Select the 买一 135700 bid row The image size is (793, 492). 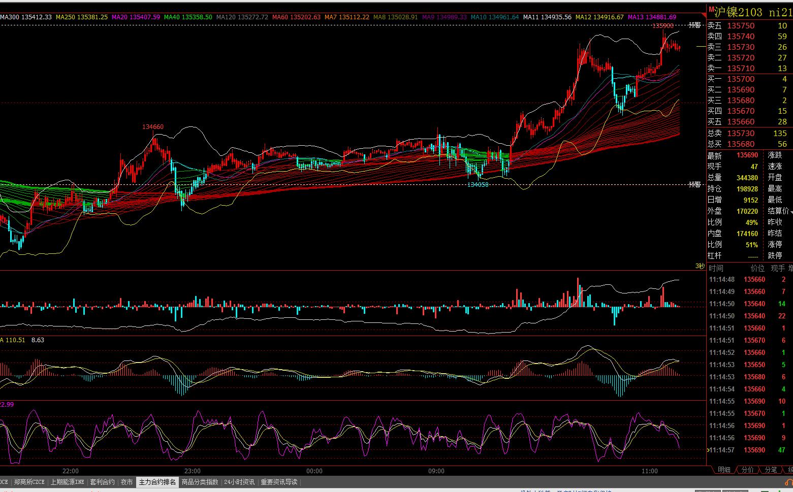click(749, 79)
